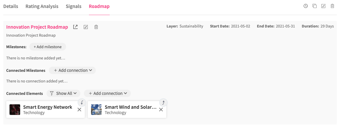Click the Smart Energy Network thumbnail image
Image resolution: width=338 pixels, height=125 pixels.
click(15, 110)
